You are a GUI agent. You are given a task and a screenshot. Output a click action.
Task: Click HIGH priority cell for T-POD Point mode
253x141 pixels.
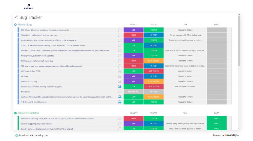[133, 35]
